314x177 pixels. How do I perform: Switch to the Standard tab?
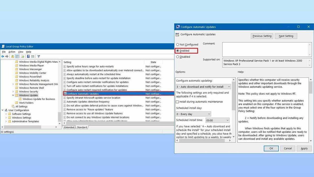tap(82, 127)
